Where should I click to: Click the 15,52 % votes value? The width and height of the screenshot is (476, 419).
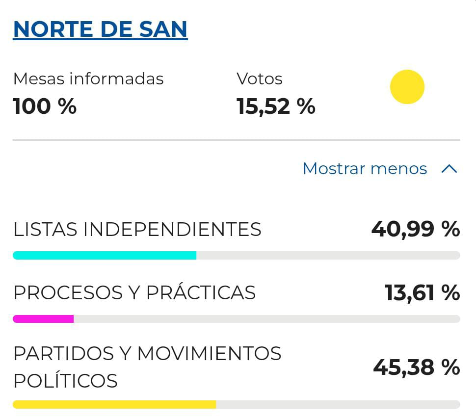coord(276,106)
